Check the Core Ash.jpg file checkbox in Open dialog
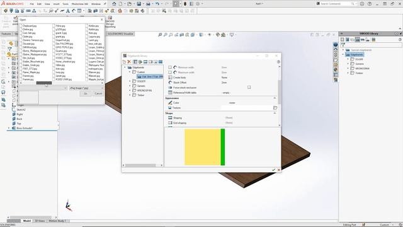The height and width of the screenshot is (227, 403). click(21, 33)
